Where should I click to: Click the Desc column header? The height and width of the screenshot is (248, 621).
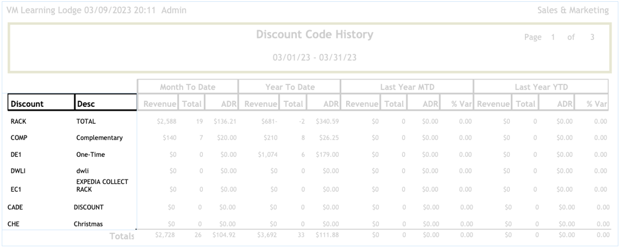coord(86,104)
